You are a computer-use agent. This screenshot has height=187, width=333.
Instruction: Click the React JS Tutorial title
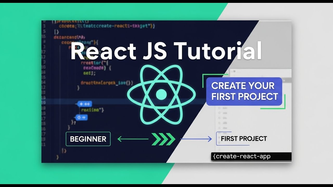tap(166, 51)
